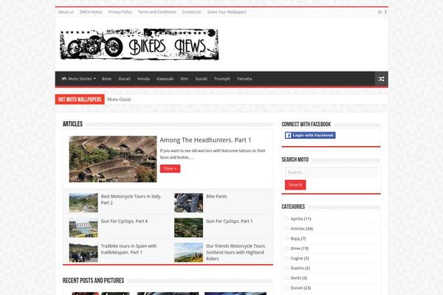The width and height of the screenshot is (443, 295).
Task: Click the Moto Guzzi ticker headline
Action: [x=119, y=100]
